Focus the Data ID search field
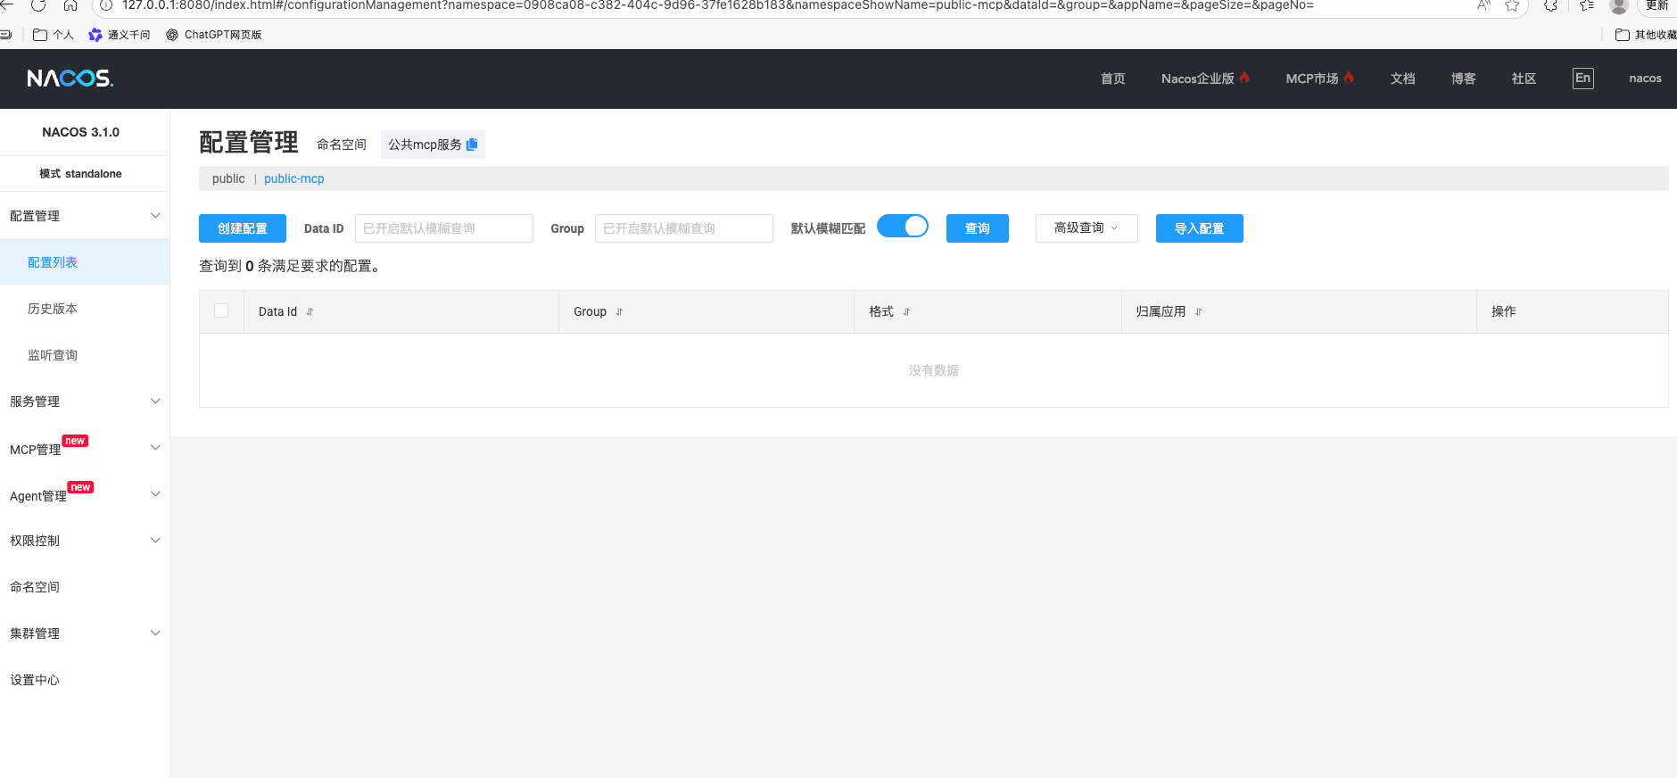Viewport: 1677px width, 778px height. (x=443, y=228)
